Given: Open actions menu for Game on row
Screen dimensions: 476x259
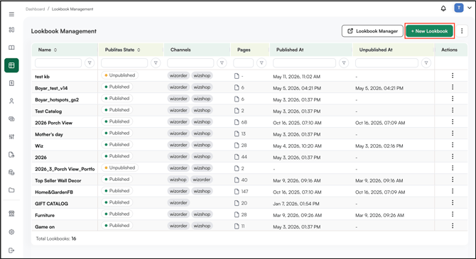Looking at the screenshot, I should click(453, 226).
